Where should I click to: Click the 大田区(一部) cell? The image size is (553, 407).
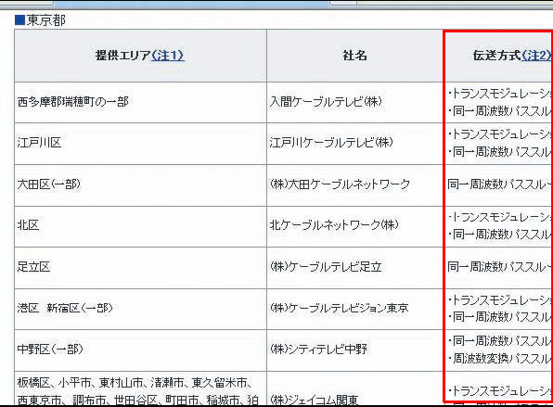tap(140, 185)
